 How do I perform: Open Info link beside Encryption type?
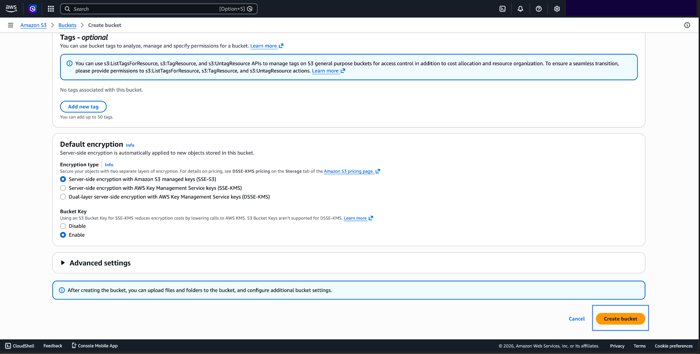coord(109,165)
